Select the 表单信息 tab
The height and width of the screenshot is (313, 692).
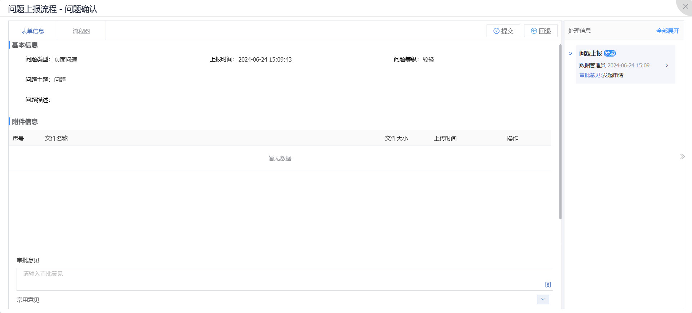(x=32, y=31)
